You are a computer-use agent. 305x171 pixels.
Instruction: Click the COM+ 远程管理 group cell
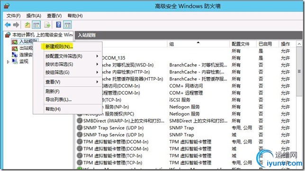point(186,93)
